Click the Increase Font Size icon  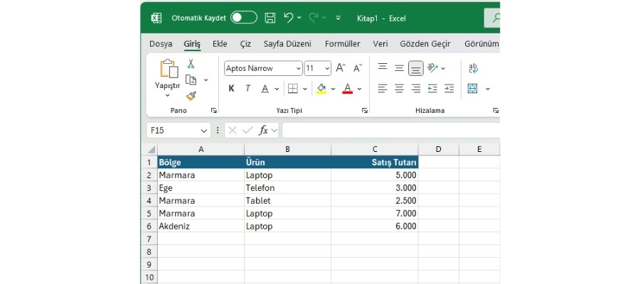tap(341, 68)
